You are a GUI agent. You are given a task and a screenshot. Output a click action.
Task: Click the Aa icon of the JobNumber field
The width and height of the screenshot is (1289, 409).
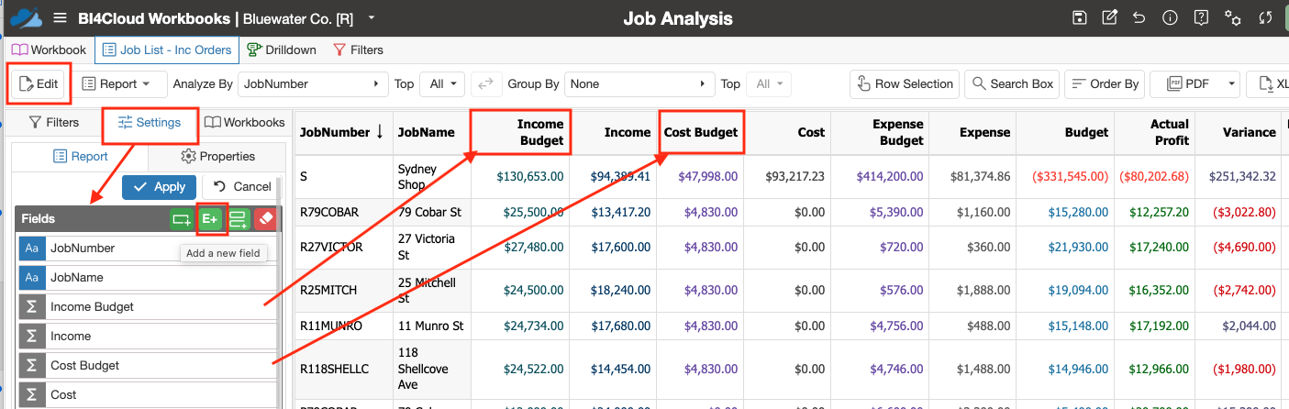coord(31,248)
